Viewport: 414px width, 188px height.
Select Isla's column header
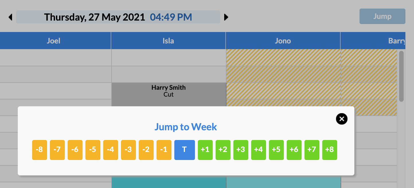pyautogui.click(x=168, y=41)
